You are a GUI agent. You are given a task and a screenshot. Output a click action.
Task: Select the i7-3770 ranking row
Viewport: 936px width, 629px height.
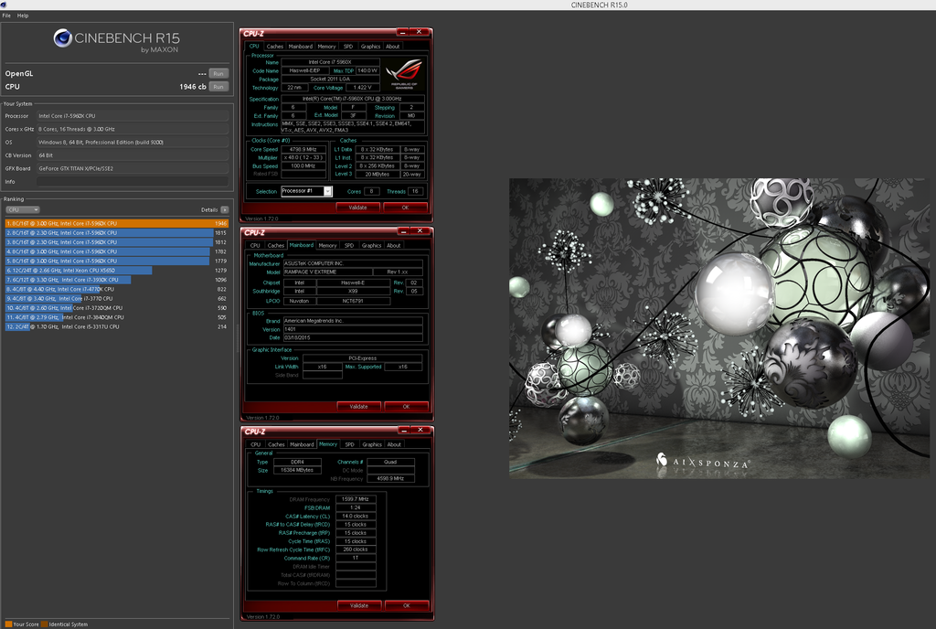point(116,298)
